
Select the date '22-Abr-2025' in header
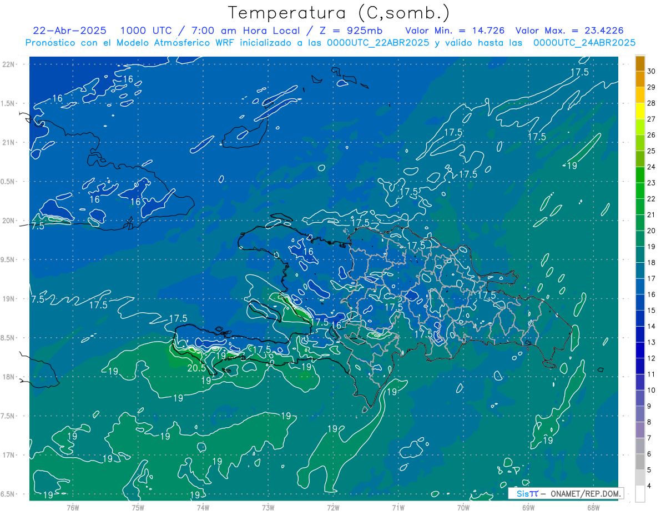click(70, 31)
